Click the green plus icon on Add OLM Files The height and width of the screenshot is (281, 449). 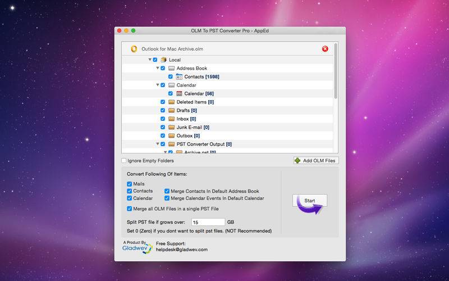point(298,161)
